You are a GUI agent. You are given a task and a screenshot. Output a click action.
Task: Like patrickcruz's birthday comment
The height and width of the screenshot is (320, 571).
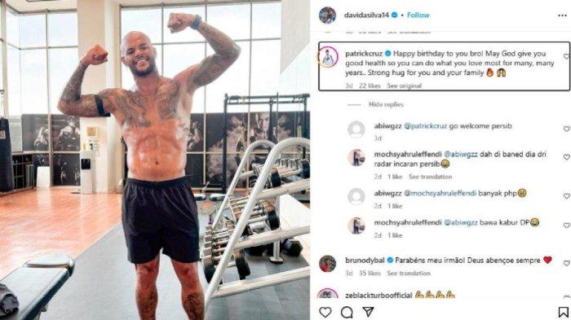coord(567,56)
